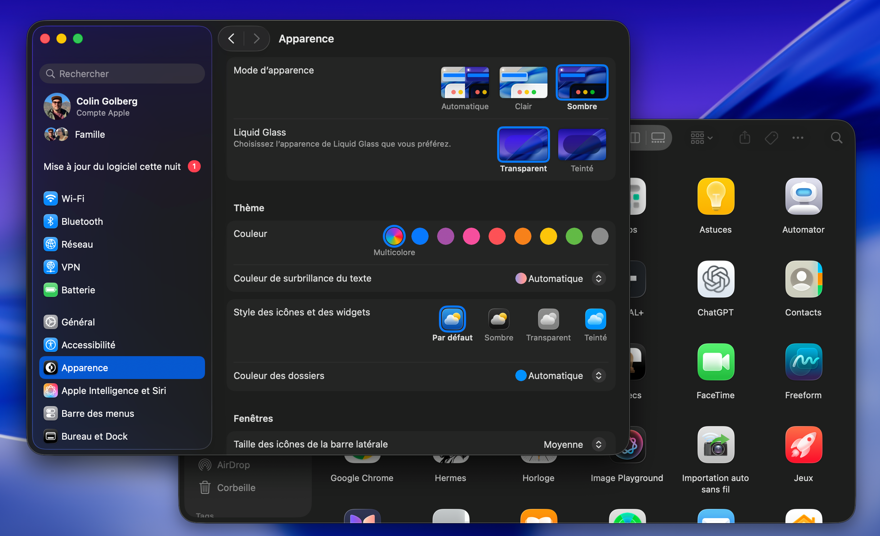Open Wi-Fi settings in sidebar

point(122,198)
